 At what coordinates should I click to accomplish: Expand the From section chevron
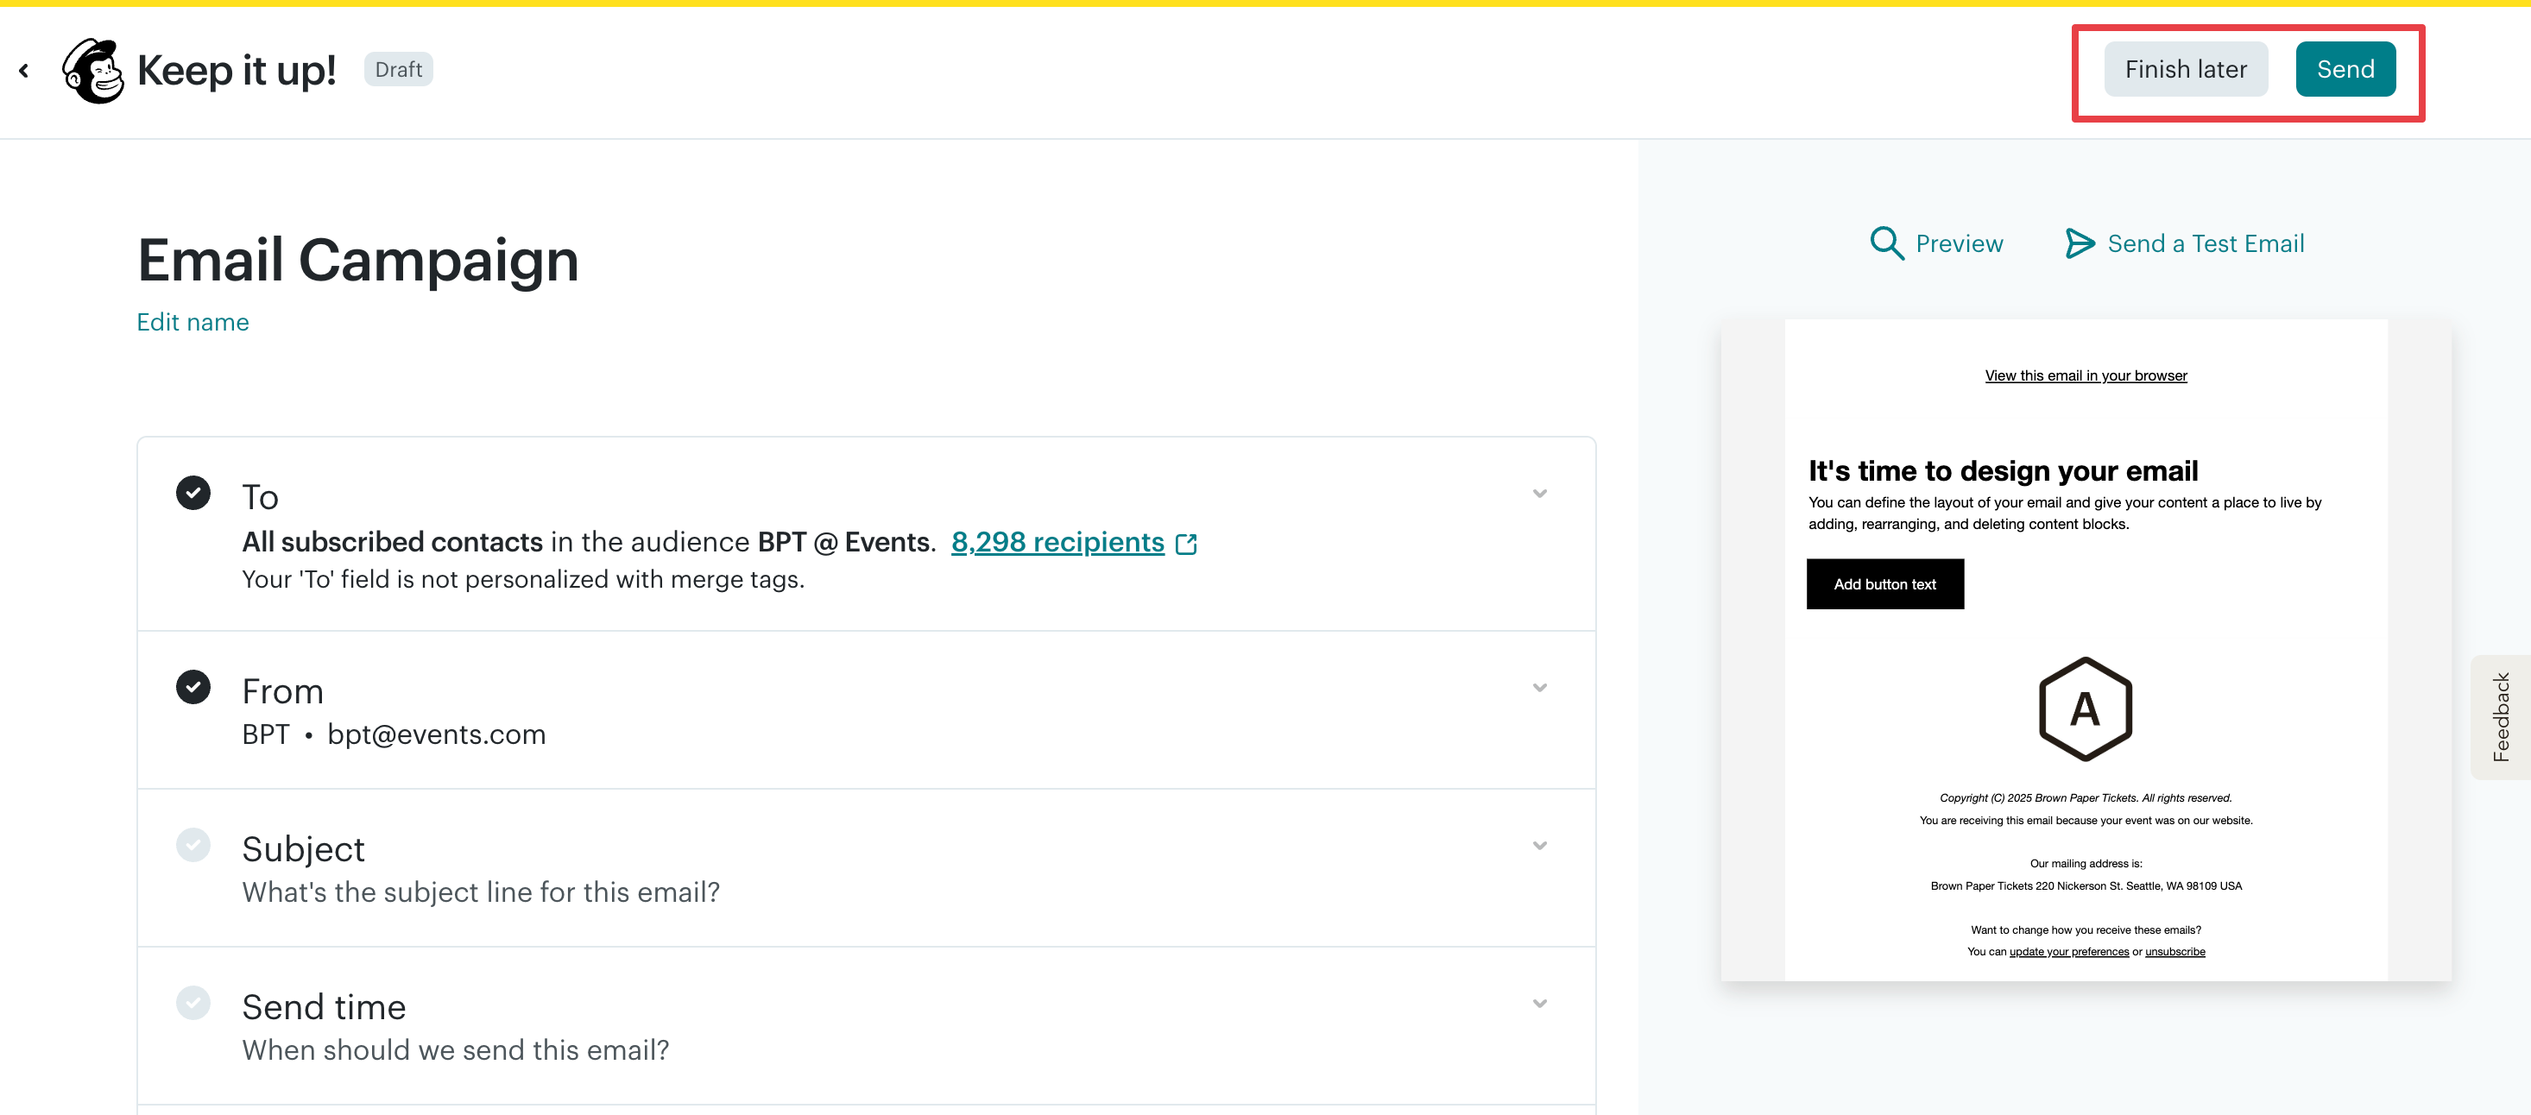[x=1540, y=688]
